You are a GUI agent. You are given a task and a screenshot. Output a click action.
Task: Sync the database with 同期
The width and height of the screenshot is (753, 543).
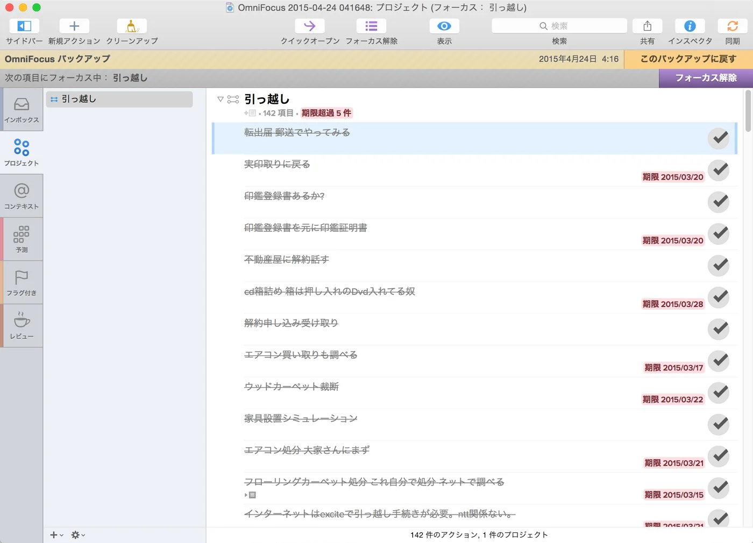click(733, 26)
